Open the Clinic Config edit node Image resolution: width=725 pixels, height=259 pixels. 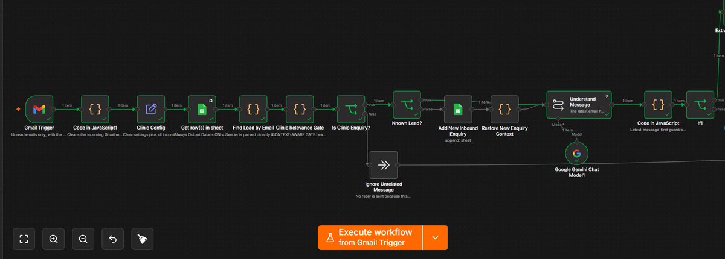[x=151, y=109]
